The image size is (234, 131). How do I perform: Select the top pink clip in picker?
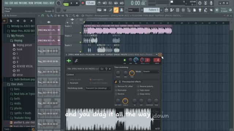(49, 30)
